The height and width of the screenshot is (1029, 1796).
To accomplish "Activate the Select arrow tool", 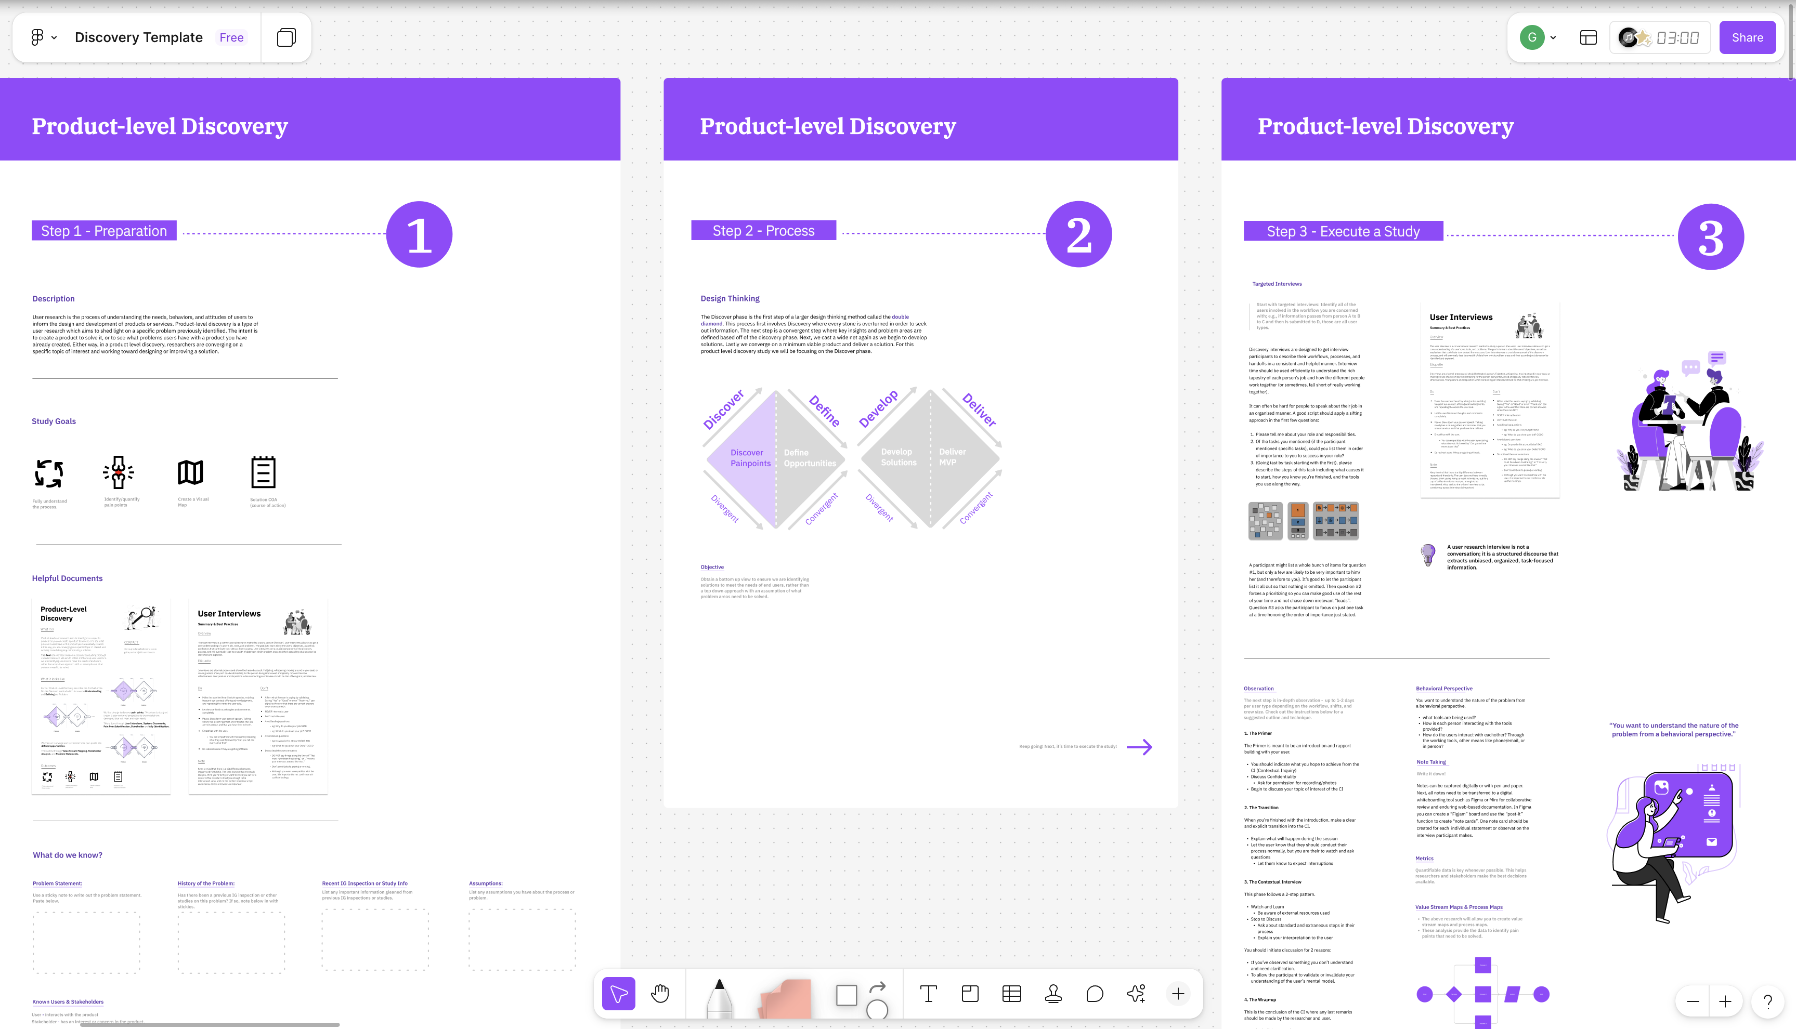I will [619, 994].
